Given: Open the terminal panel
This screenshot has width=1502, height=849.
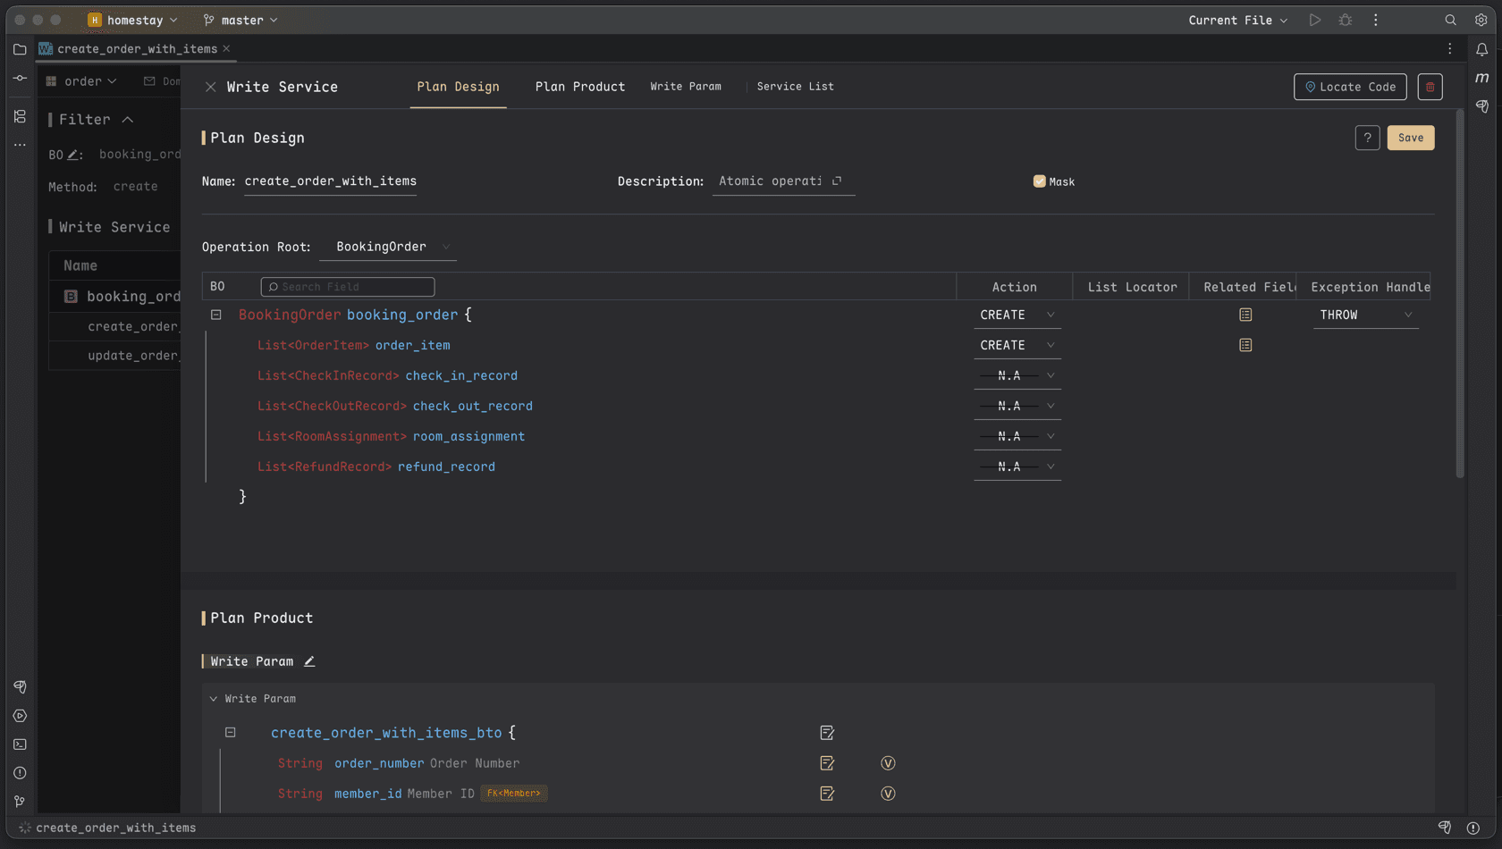Looking at the screenshot, I should (20, 744).
